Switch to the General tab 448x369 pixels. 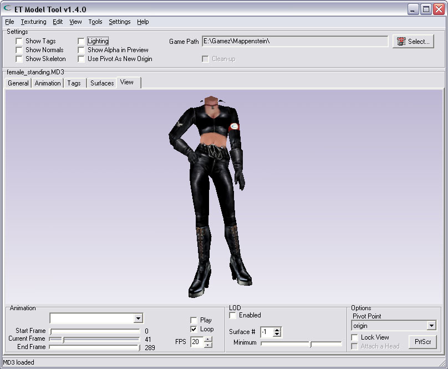tap(18, 83)
